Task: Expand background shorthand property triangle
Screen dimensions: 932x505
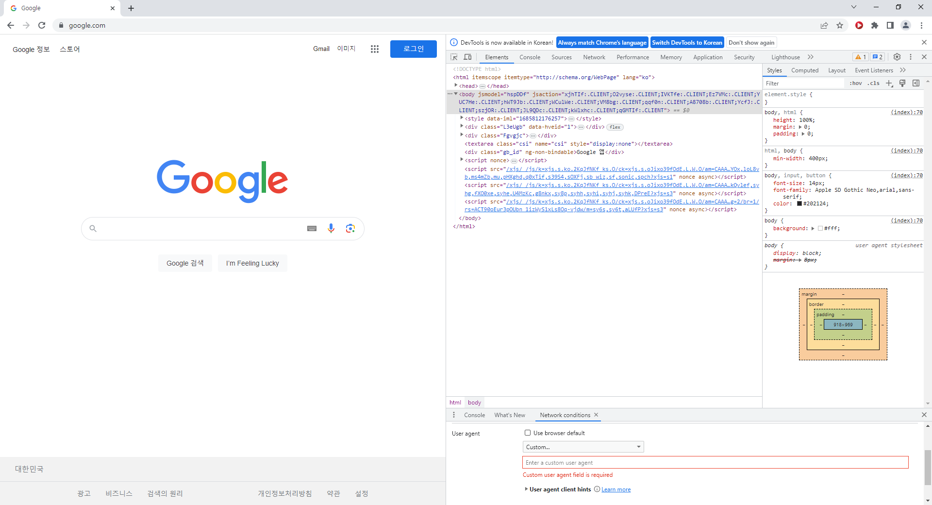Action: point(813,228)
